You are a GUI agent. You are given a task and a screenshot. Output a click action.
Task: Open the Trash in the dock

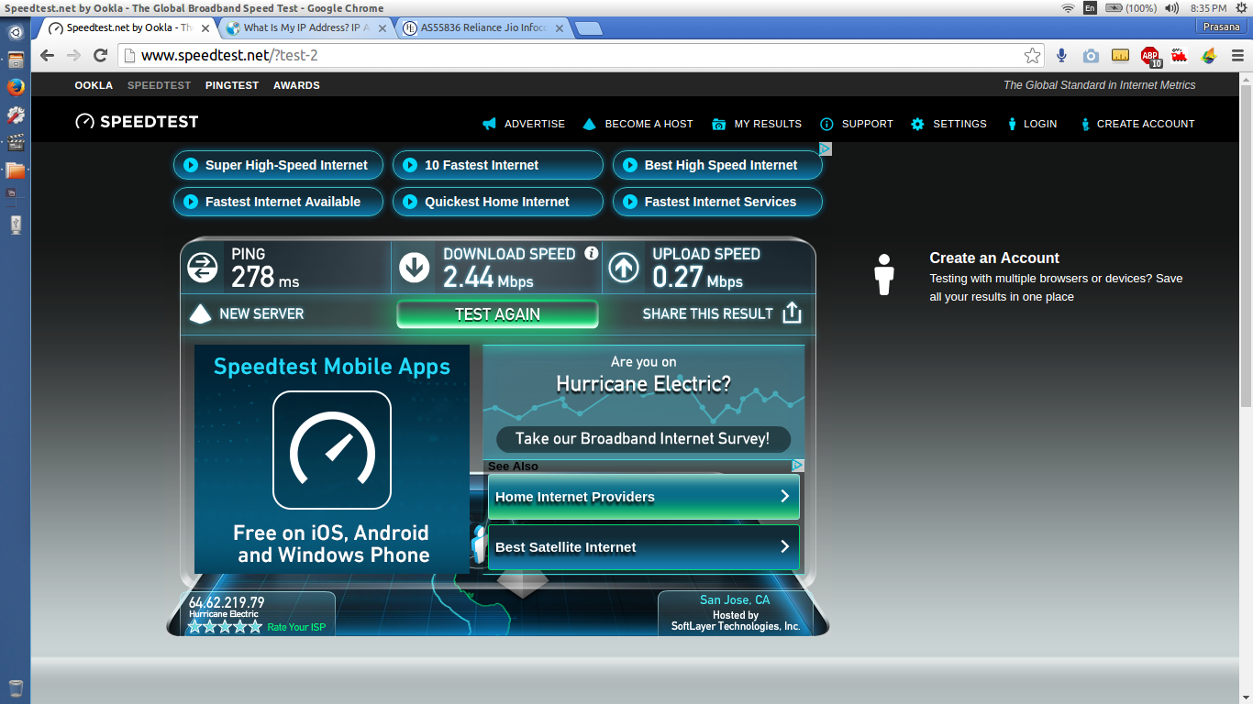pyautogui.click(x=16, y=688)
